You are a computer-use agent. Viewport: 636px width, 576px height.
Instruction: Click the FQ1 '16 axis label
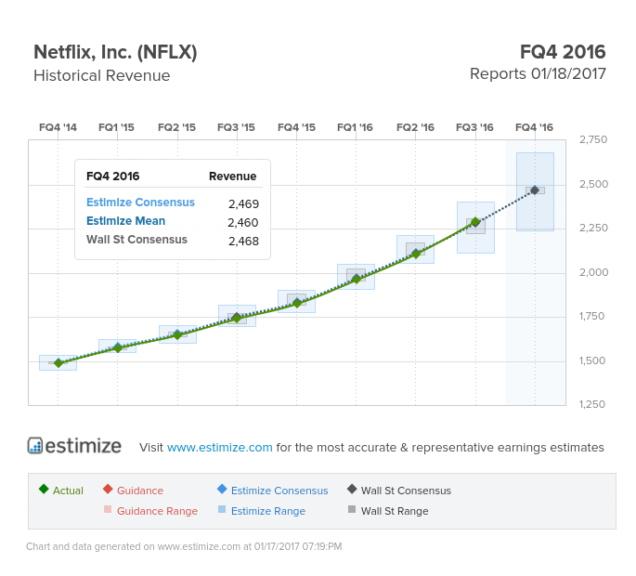pos(355,127)
